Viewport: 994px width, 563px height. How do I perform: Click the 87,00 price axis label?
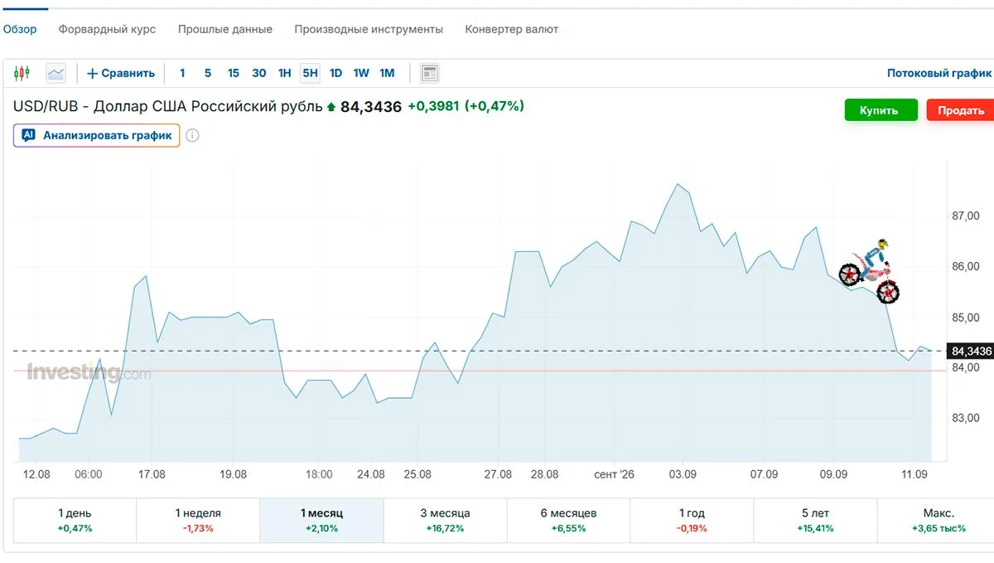(966, 216)
